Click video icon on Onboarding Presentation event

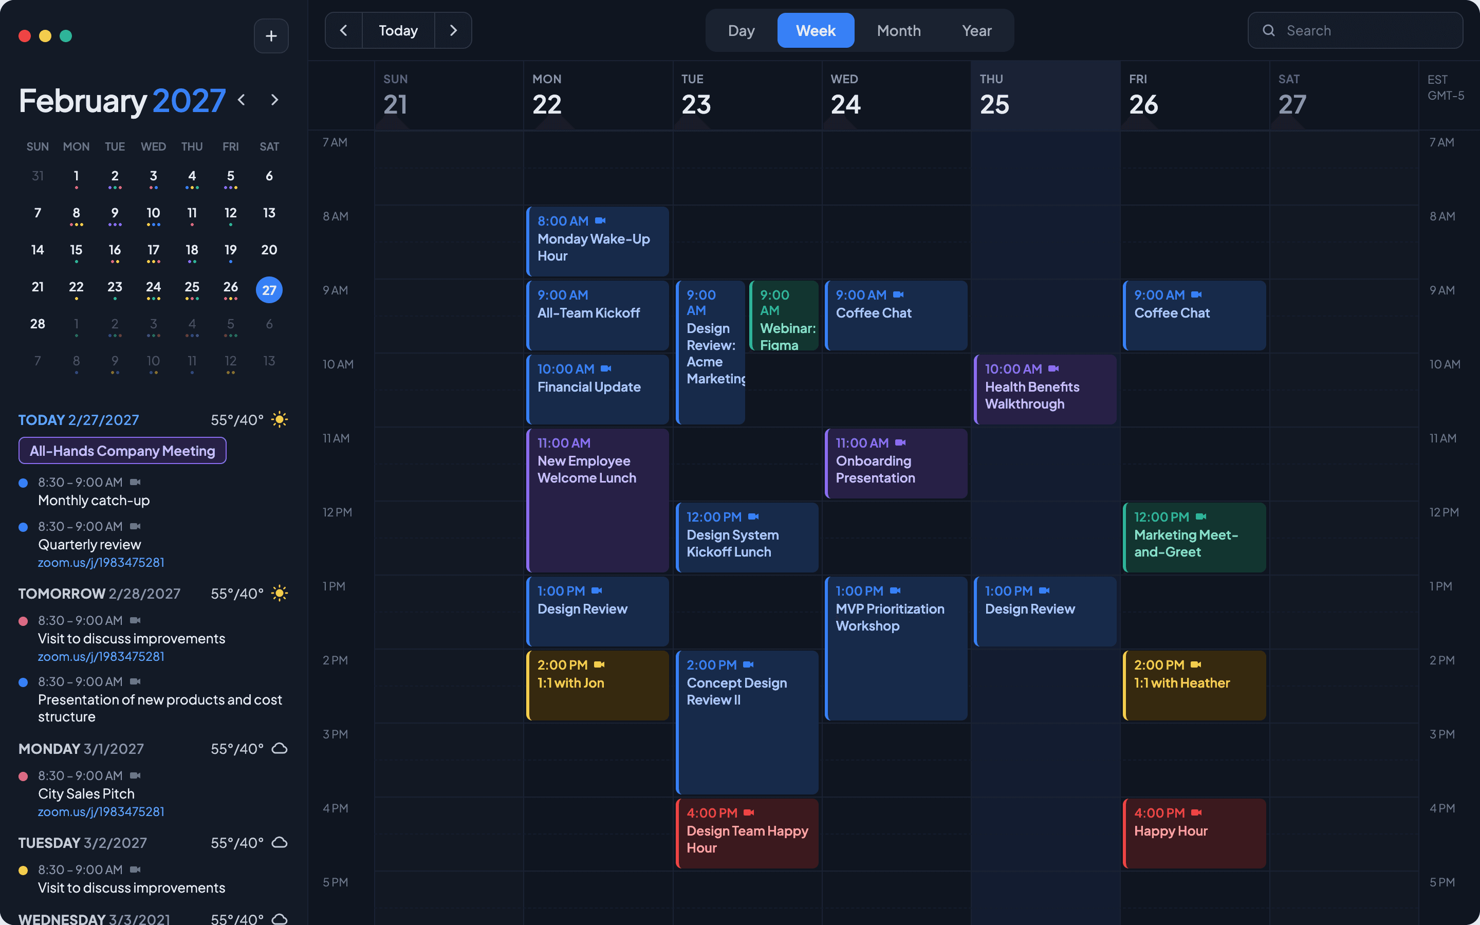click(900, 442)
